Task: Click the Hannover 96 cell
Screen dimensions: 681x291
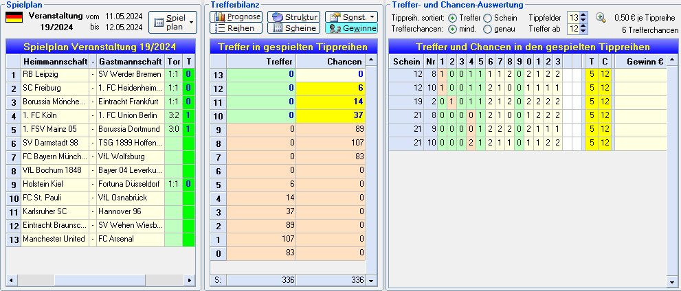Action: (131, 211)
